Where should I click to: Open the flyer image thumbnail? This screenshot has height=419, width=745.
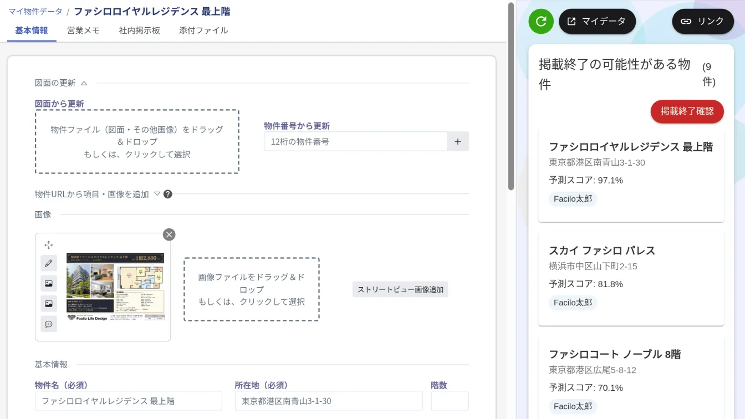[x=115, y=287]
